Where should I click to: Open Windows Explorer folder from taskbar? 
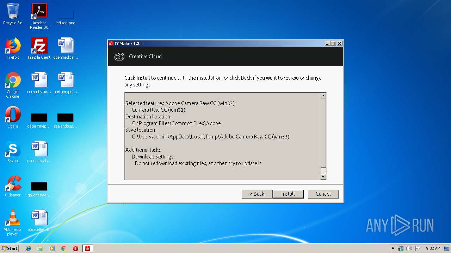[x=40, y=248]
